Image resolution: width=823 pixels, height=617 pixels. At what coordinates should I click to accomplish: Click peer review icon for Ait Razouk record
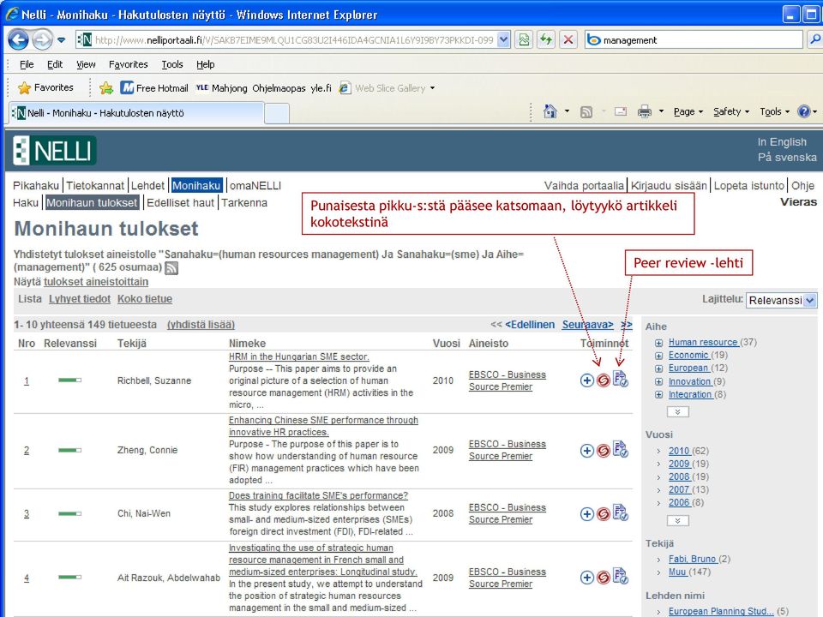tap(621, 577)
